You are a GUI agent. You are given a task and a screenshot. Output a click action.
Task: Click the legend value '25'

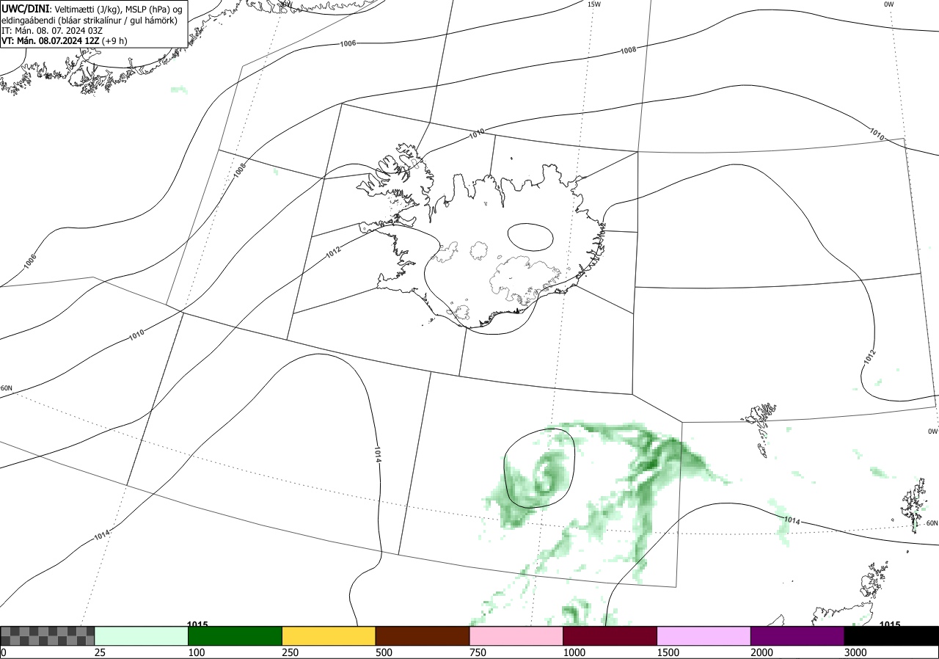[x=101, y=652]
